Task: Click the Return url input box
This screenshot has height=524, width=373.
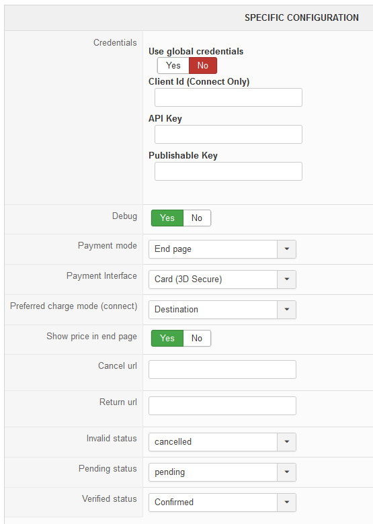Action: pos(222,406)
